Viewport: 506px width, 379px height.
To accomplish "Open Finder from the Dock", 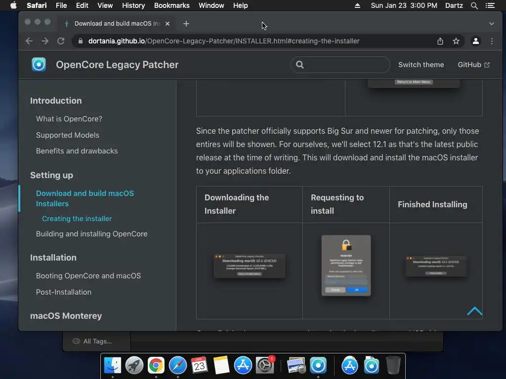I will pos(113,366).
